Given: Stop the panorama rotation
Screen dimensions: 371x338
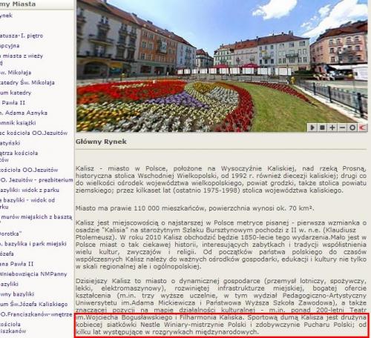Looking at the screenshot, I should click(322, 127).
